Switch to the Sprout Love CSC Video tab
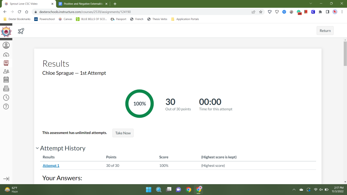 [x=28, y=4]
